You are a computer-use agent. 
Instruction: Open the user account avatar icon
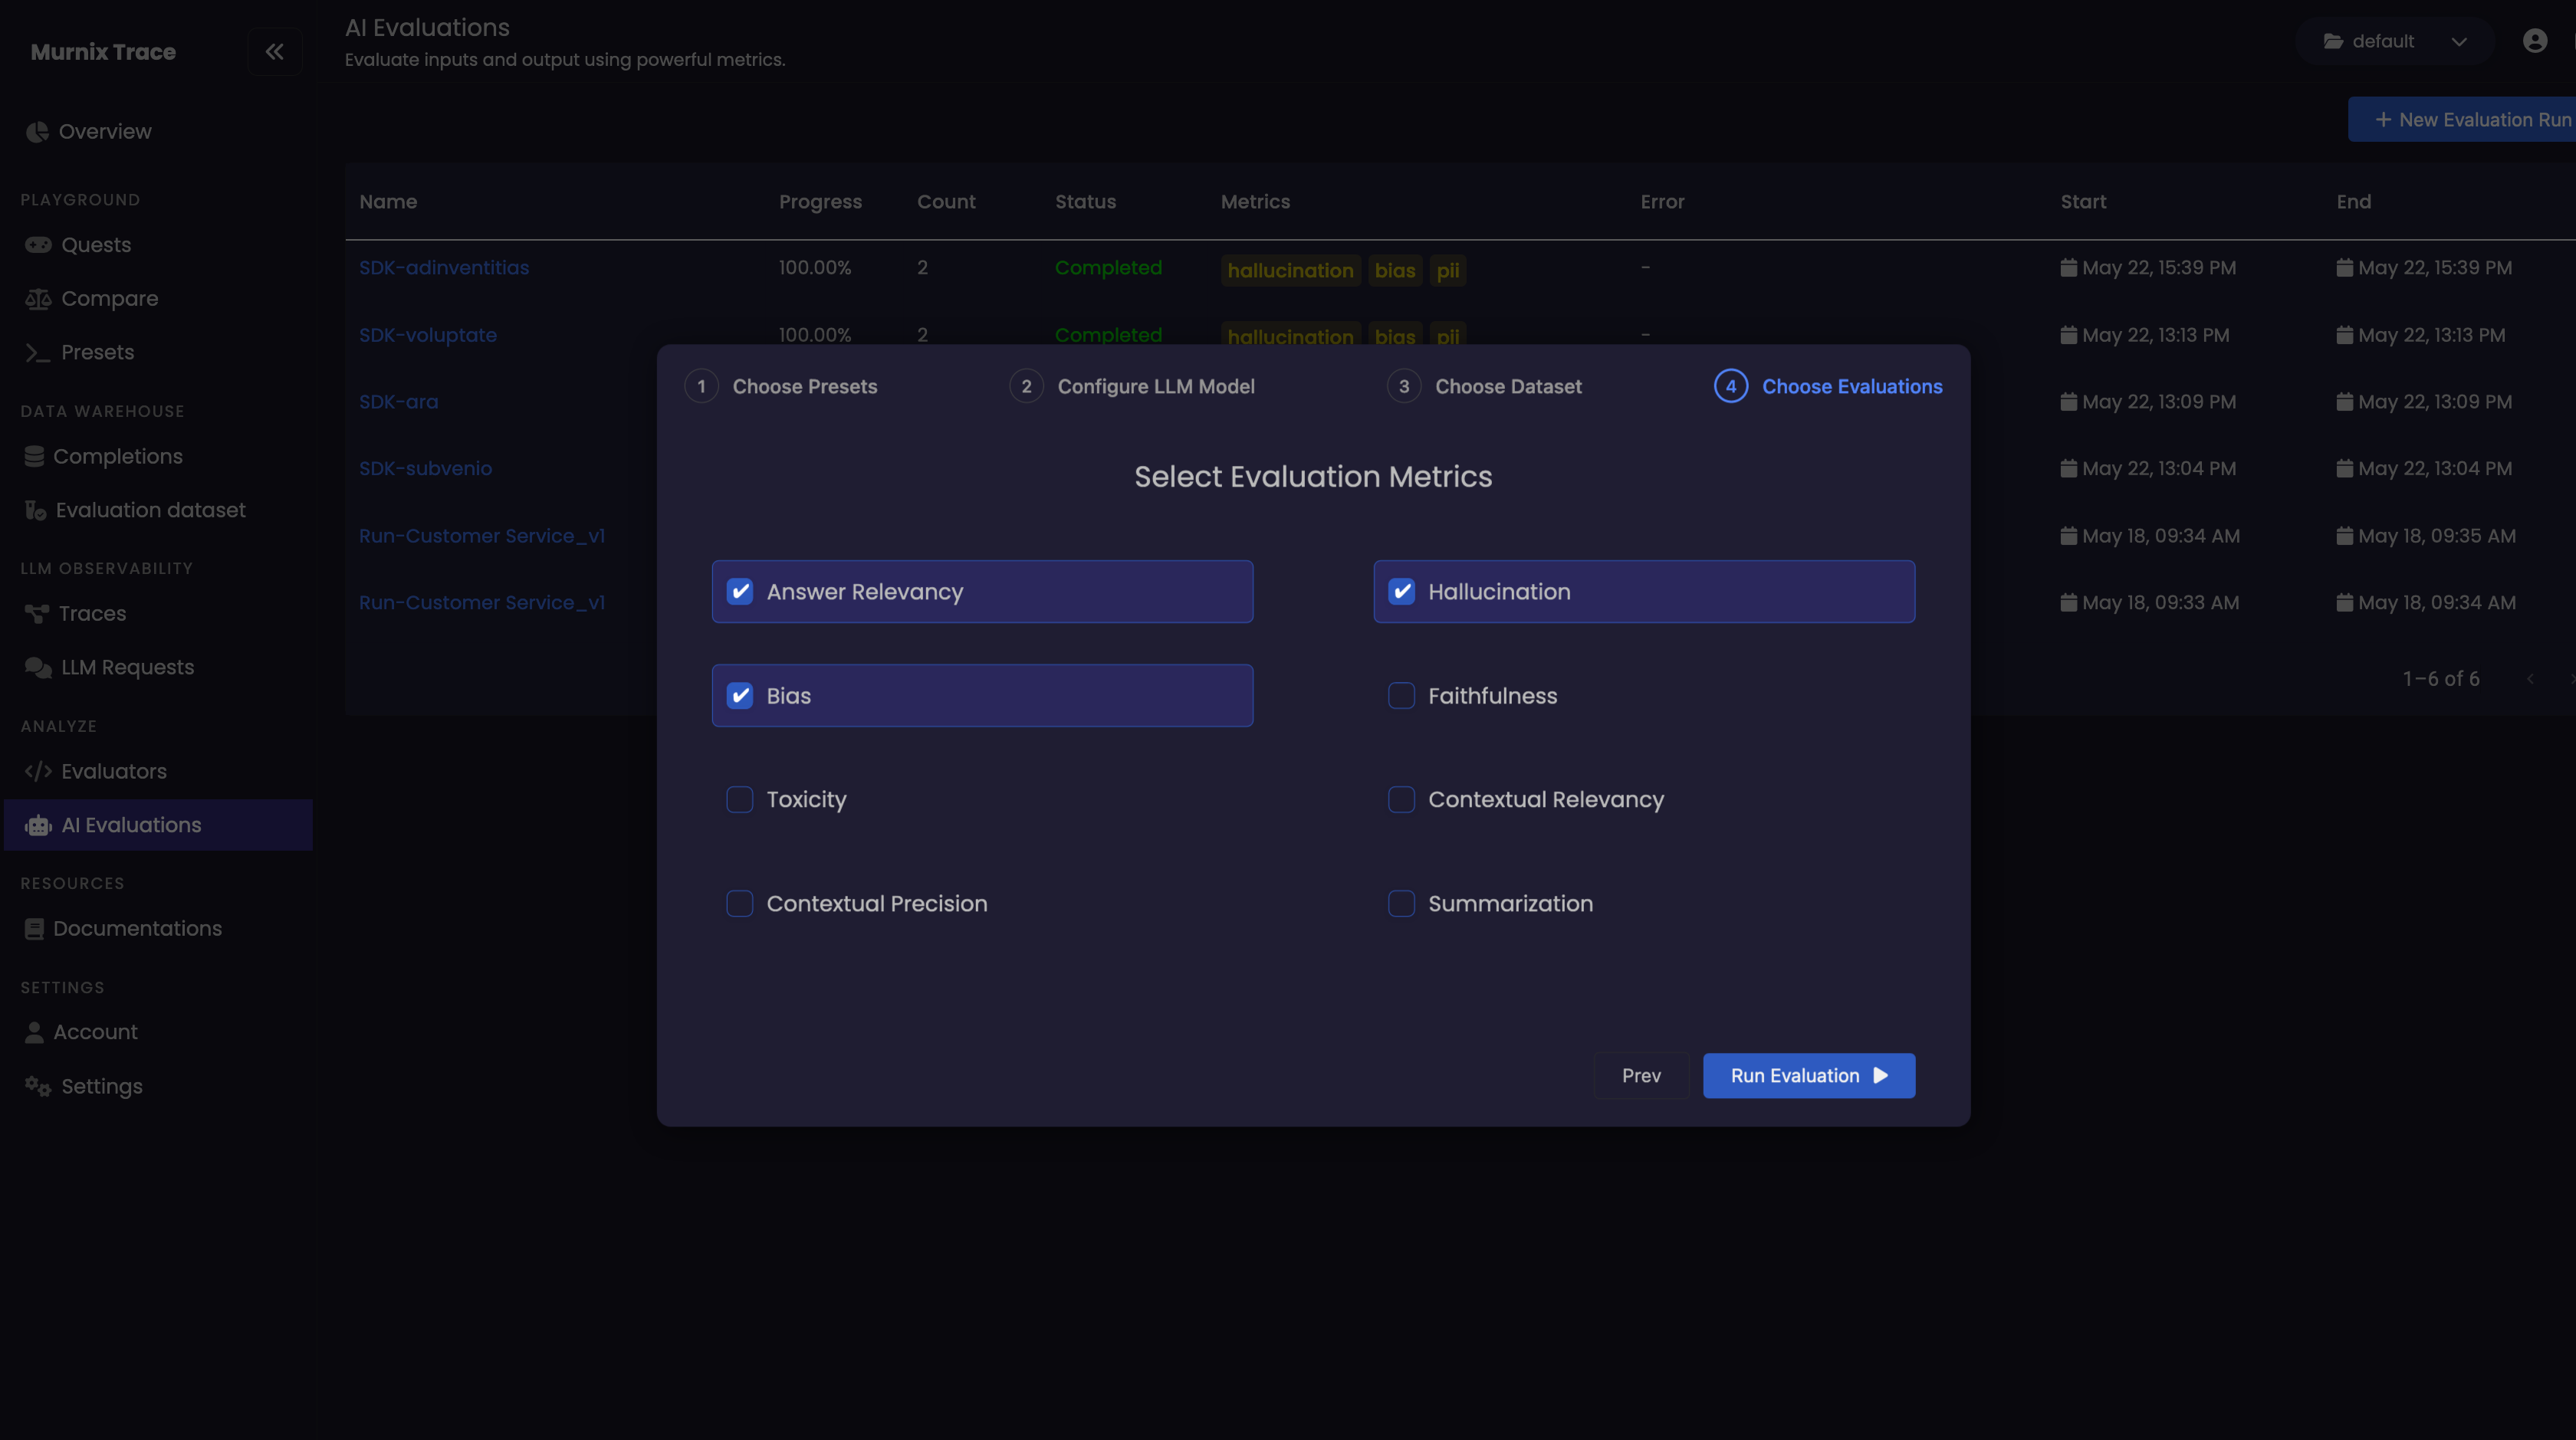point(2534,41)
